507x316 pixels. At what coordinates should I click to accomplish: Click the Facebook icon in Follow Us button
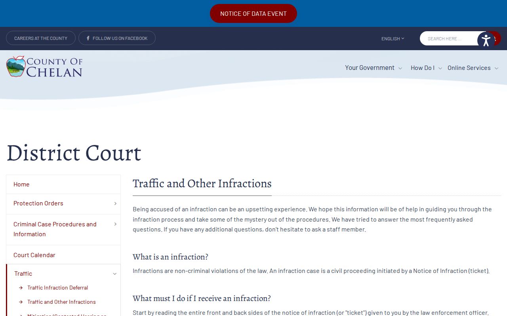pos(88,38)
